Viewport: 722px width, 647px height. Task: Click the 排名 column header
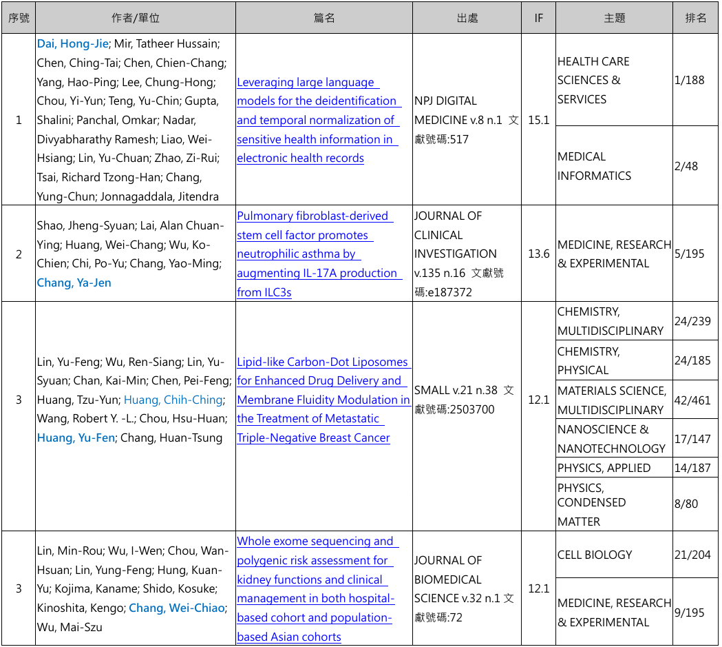[695, 18]
